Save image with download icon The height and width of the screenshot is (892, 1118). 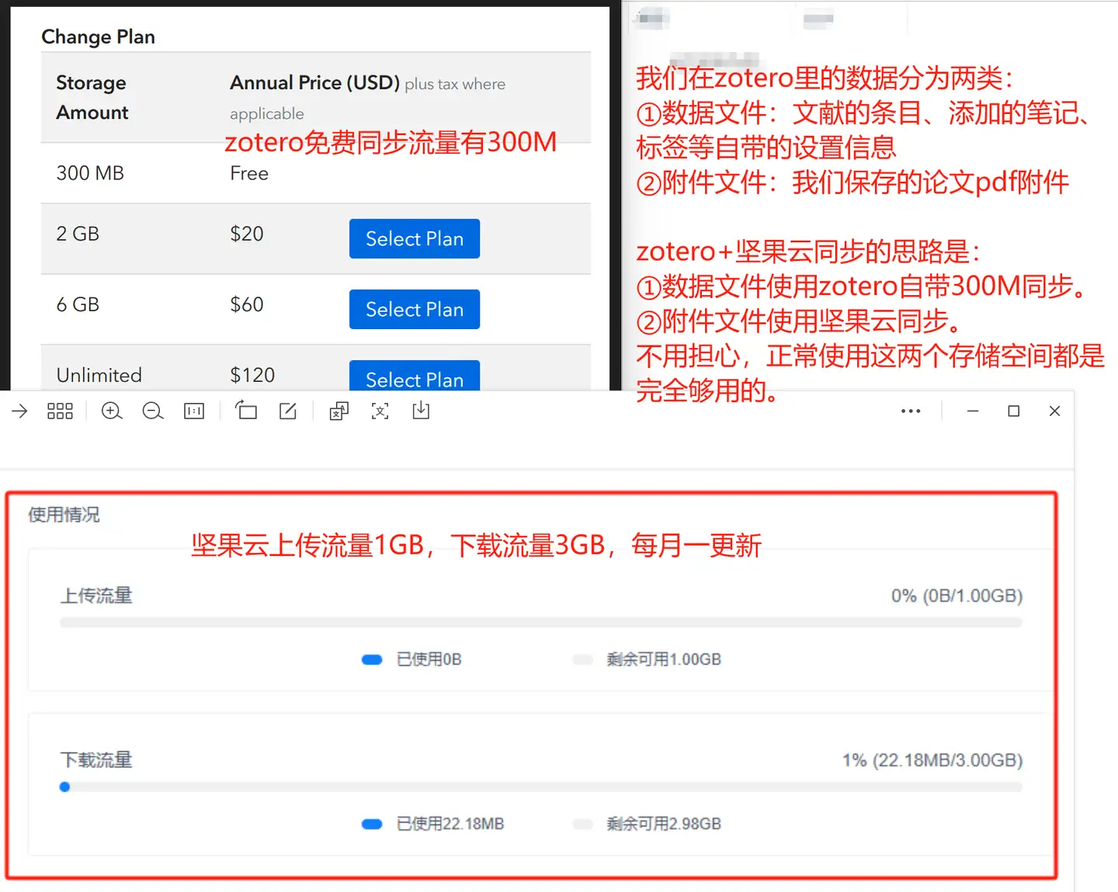(x=421, y=411)
